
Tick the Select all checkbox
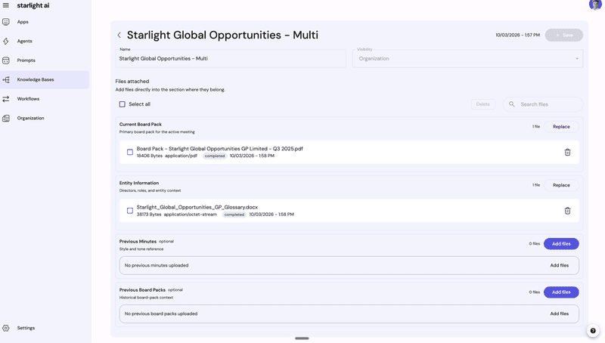coord(123,104)
